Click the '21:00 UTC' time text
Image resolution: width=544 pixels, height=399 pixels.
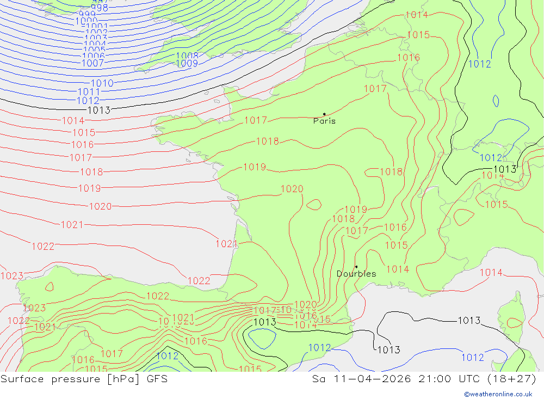(x=450, y=379)
